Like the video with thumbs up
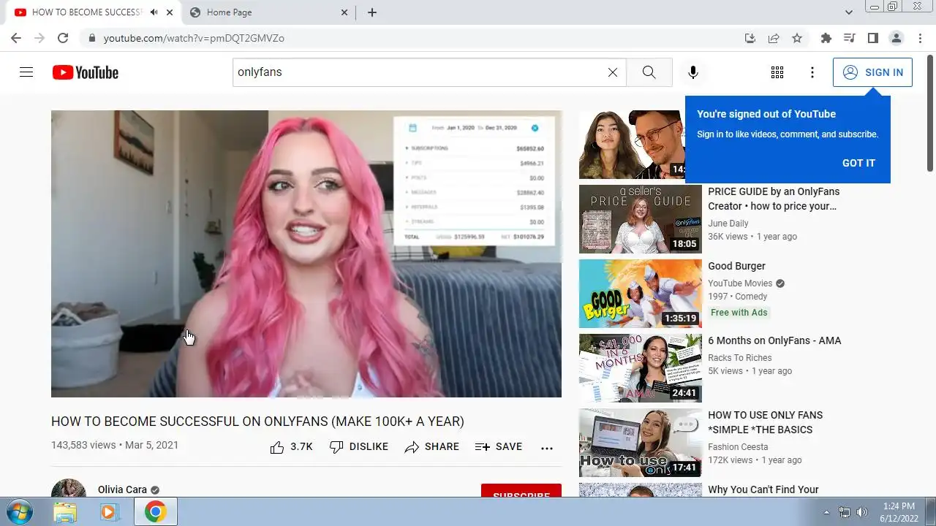Screen dimensions: 936x526 pos(291,447)
